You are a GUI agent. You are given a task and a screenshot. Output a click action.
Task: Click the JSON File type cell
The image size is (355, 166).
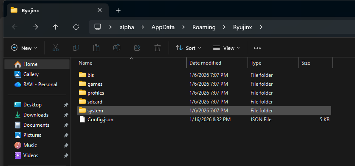[x=261, y=120]
